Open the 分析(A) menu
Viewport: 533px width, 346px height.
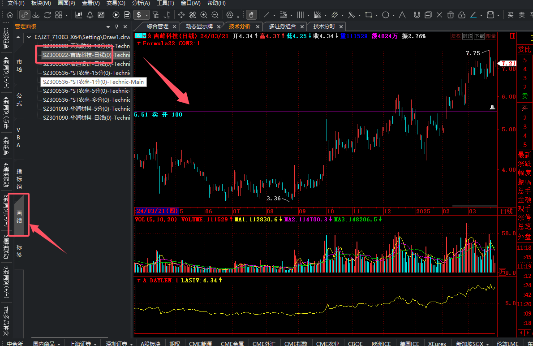click(x=141, y=3)
